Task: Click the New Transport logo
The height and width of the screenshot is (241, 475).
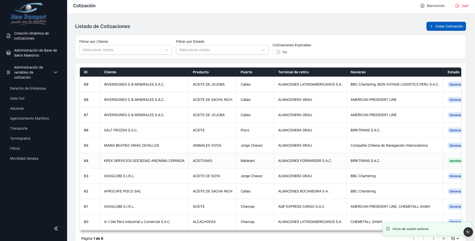Action: (x=29, y=14)
